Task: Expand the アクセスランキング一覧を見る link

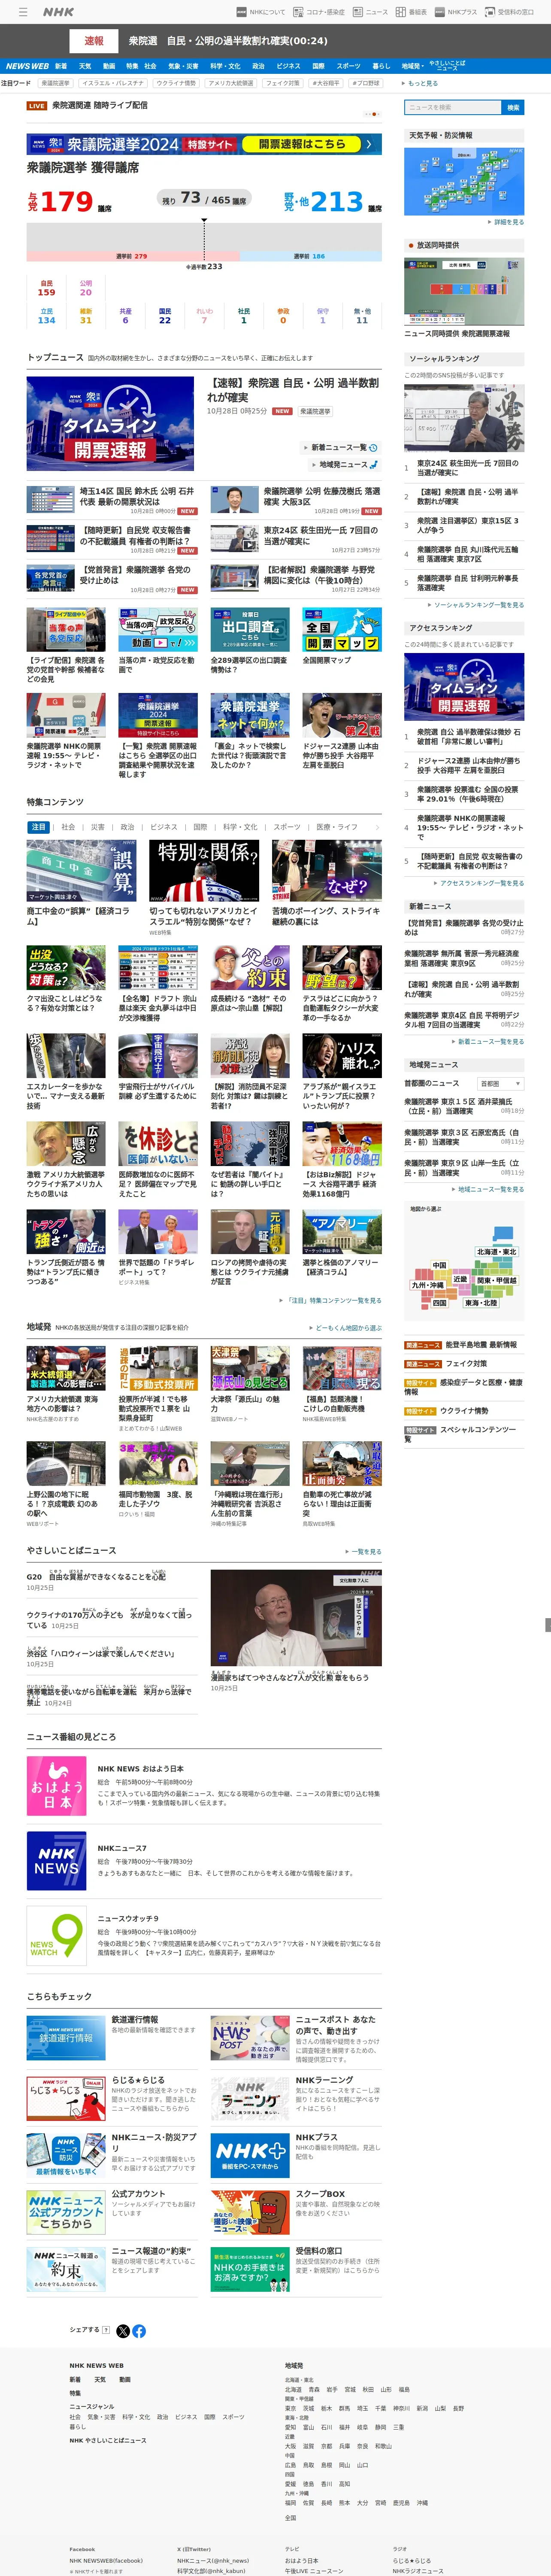Action: point(479,883)
